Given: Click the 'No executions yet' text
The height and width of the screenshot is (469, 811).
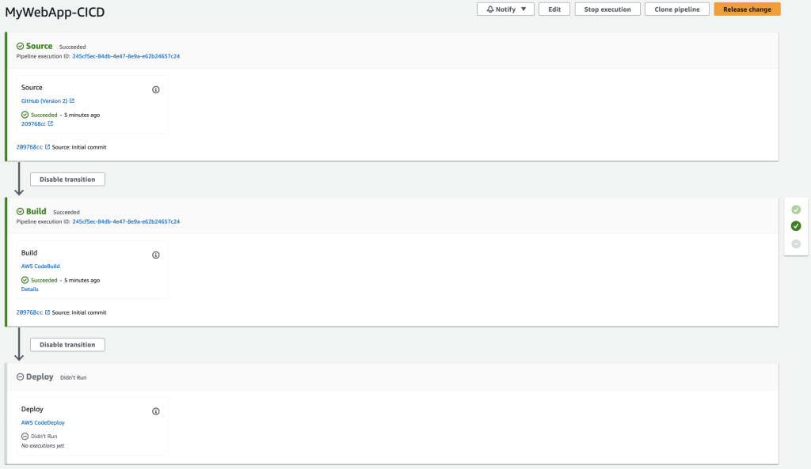Looking at the screenshot, I should (43, 446).
